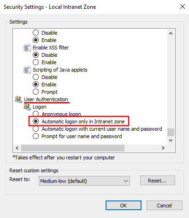Click the Enable XSS filter script icon

[x=27, y=48]
